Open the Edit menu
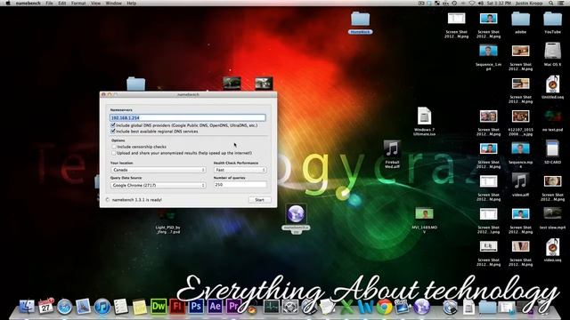Image resolution: width=570 pixels, height=320 pixels. (x=62, y=3)
